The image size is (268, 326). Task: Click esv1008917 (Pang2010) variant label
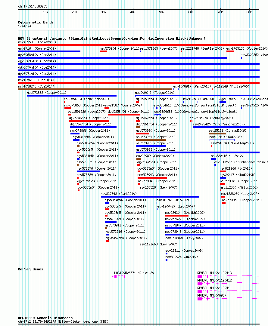point(192,86)
